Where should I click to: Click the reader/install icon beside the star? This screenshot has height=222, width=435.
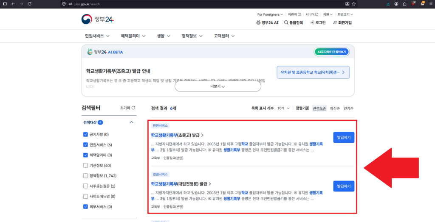pos(347,4)
